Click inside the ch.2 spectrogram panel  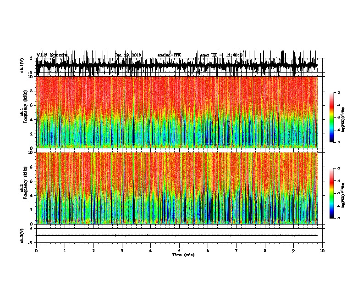click(176, 188)
